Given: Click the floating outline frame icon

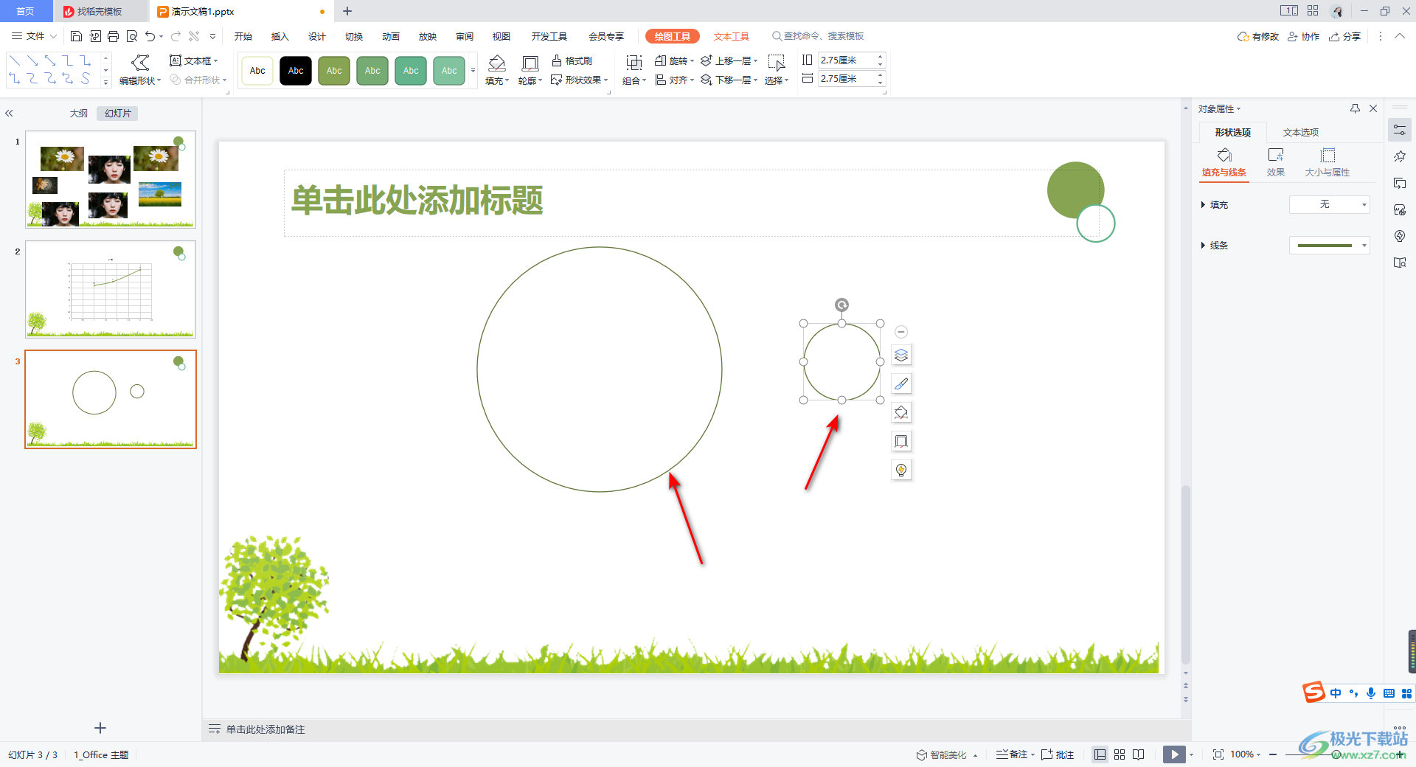Looking at the screenshot, I should pyautogui.click(x=901, y=442).
